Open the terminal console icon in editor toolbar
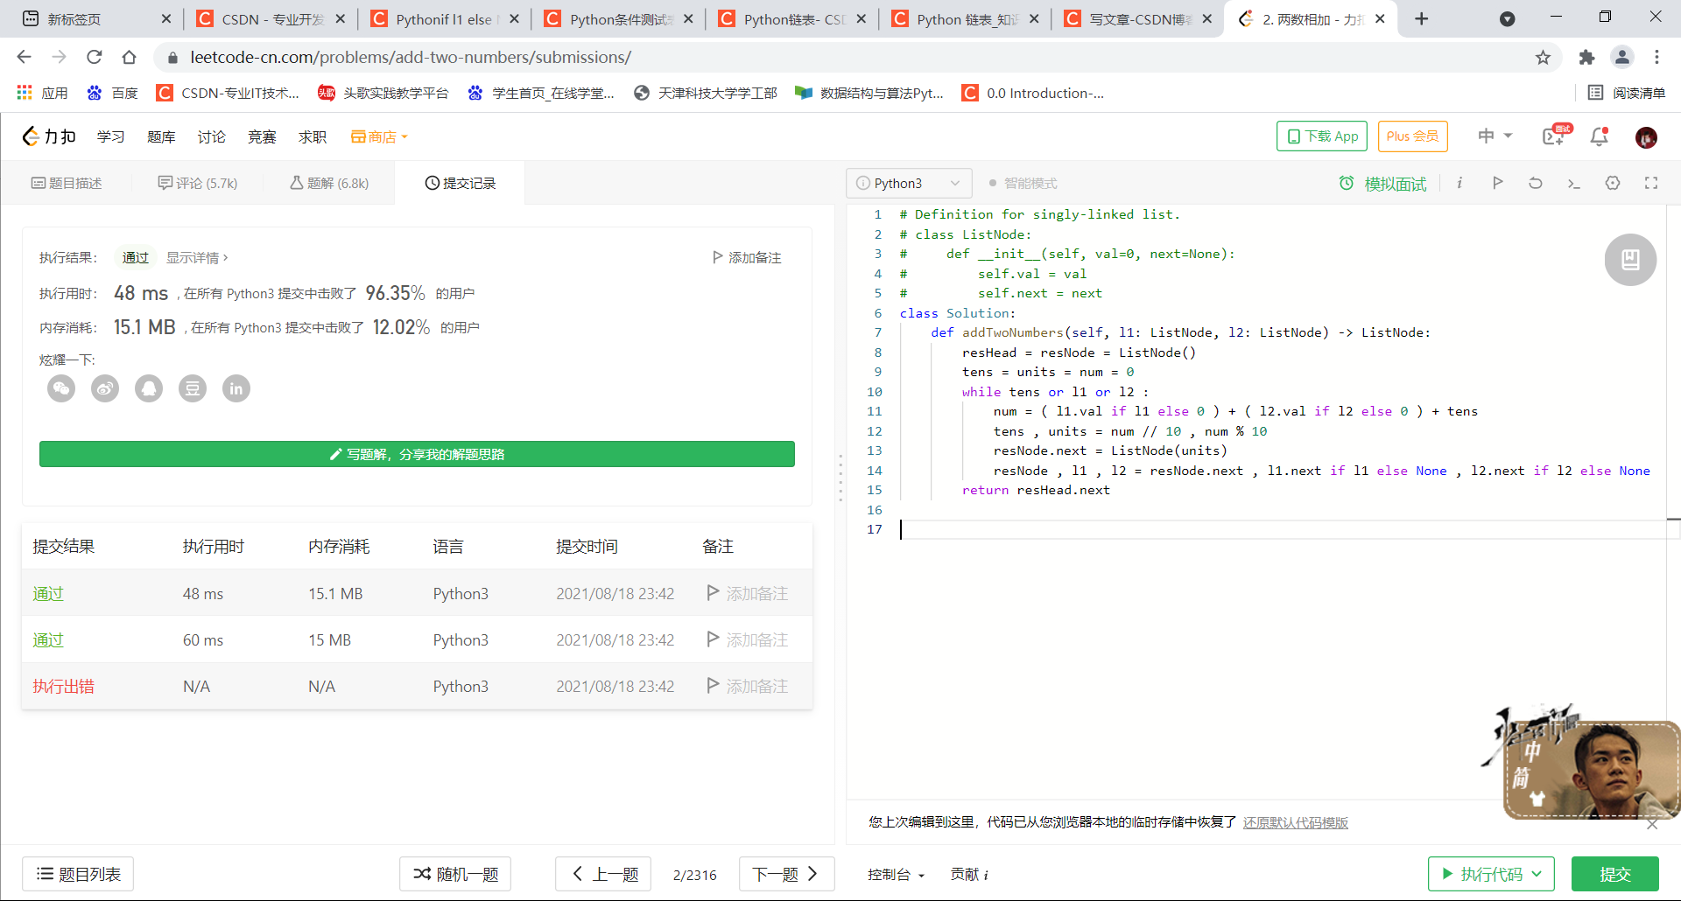Image resolution: width=1681 pixels, height=901 pixels. (1573, 183)
